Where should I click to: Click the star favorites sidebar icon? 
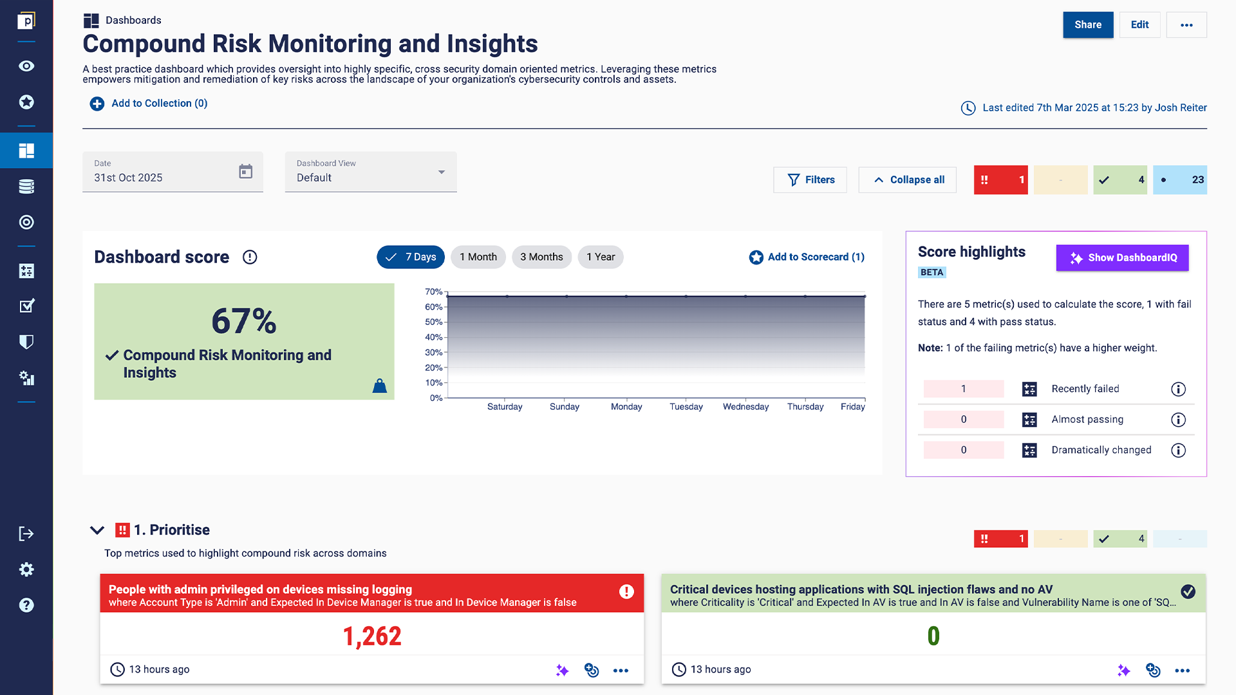pos(26,102)
